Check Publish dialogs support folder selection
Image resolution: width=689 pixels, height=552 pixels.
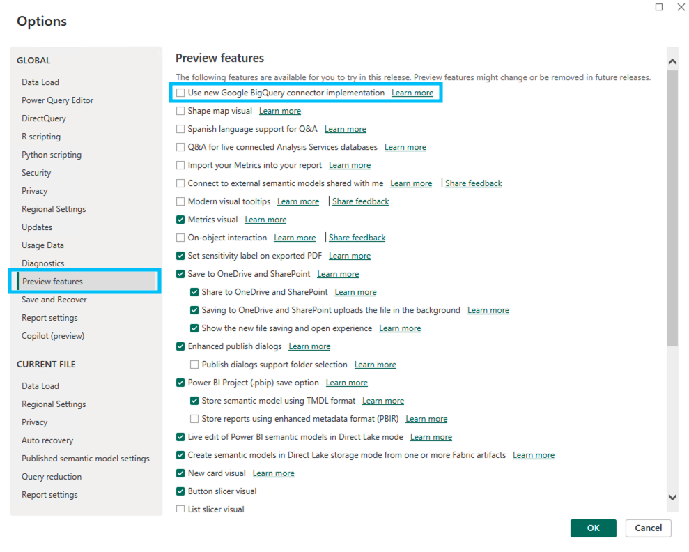click(x=194, y=365)
